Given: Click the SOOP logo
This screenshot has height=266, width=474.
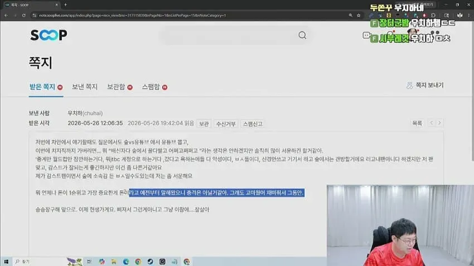Looking at the screenshot, I should tap(49, 35).
